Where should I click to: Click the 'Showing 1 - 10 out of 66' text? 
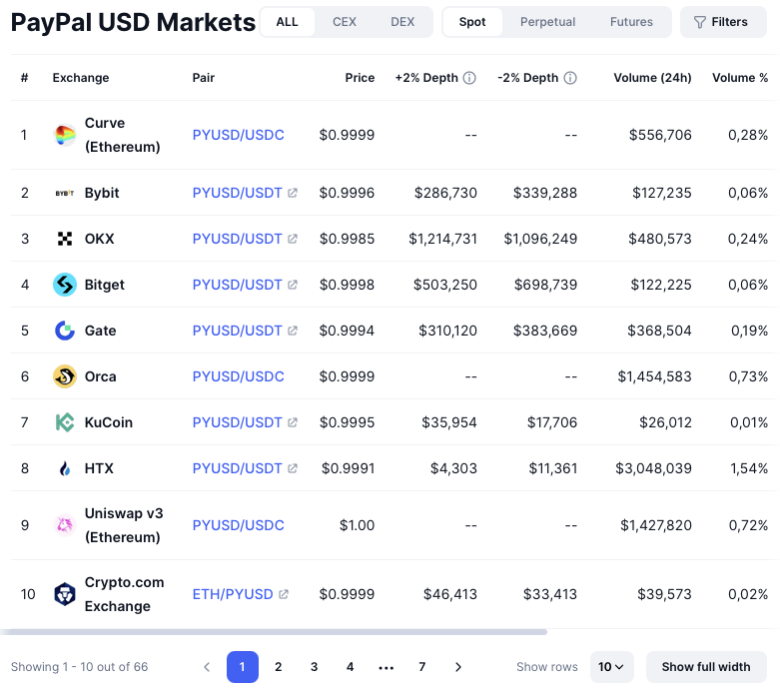pyautogui.click(x=80, y=667)
